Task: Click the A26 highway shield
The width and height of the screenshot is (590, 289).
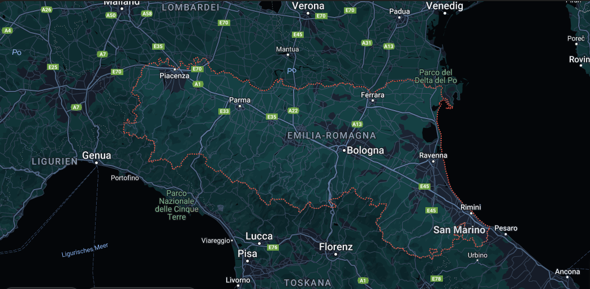Action: click(x=46, y=10)
